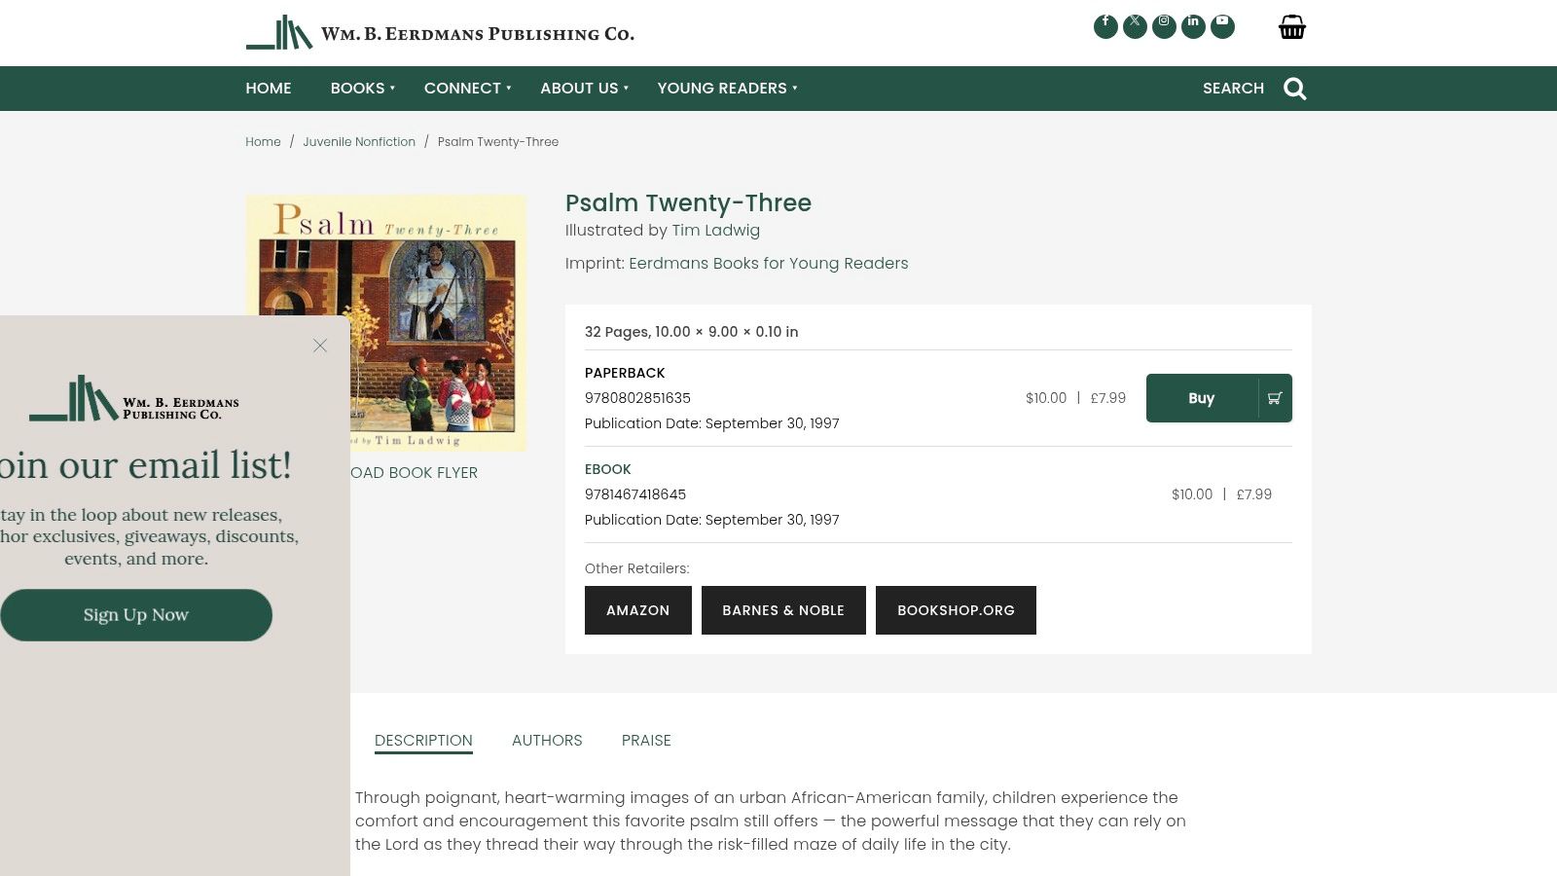Image resolution: width=1557 pixels, height=876 pixels.
Task: Switch to the Authors tab
Action: [x=547, y=741]
